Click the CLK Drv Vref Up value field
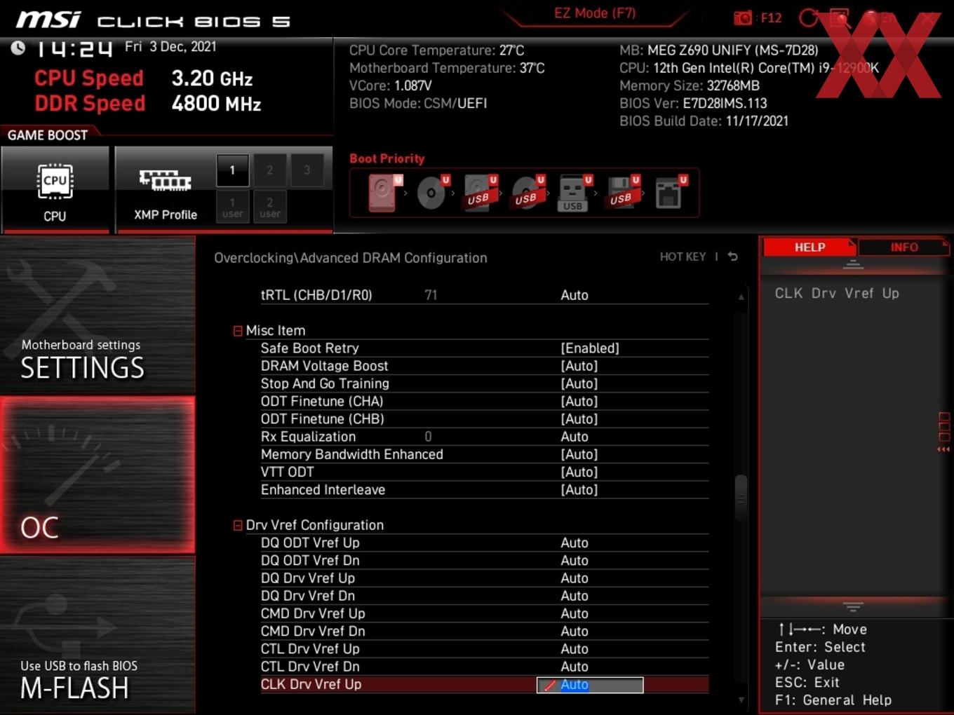 point(590,685)
